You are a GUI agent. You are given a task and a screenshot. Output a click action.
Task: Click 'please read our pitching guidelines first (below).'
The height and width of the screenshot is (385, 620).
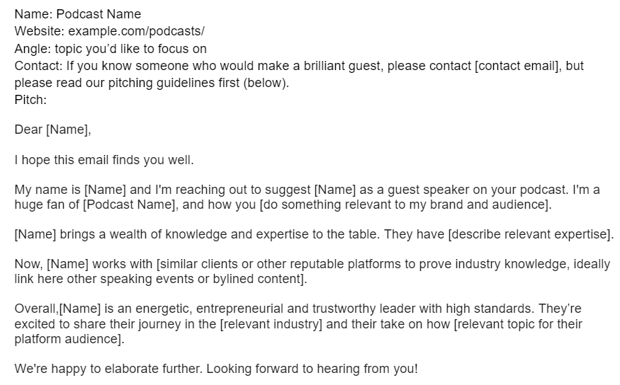[x=152, y=82]
